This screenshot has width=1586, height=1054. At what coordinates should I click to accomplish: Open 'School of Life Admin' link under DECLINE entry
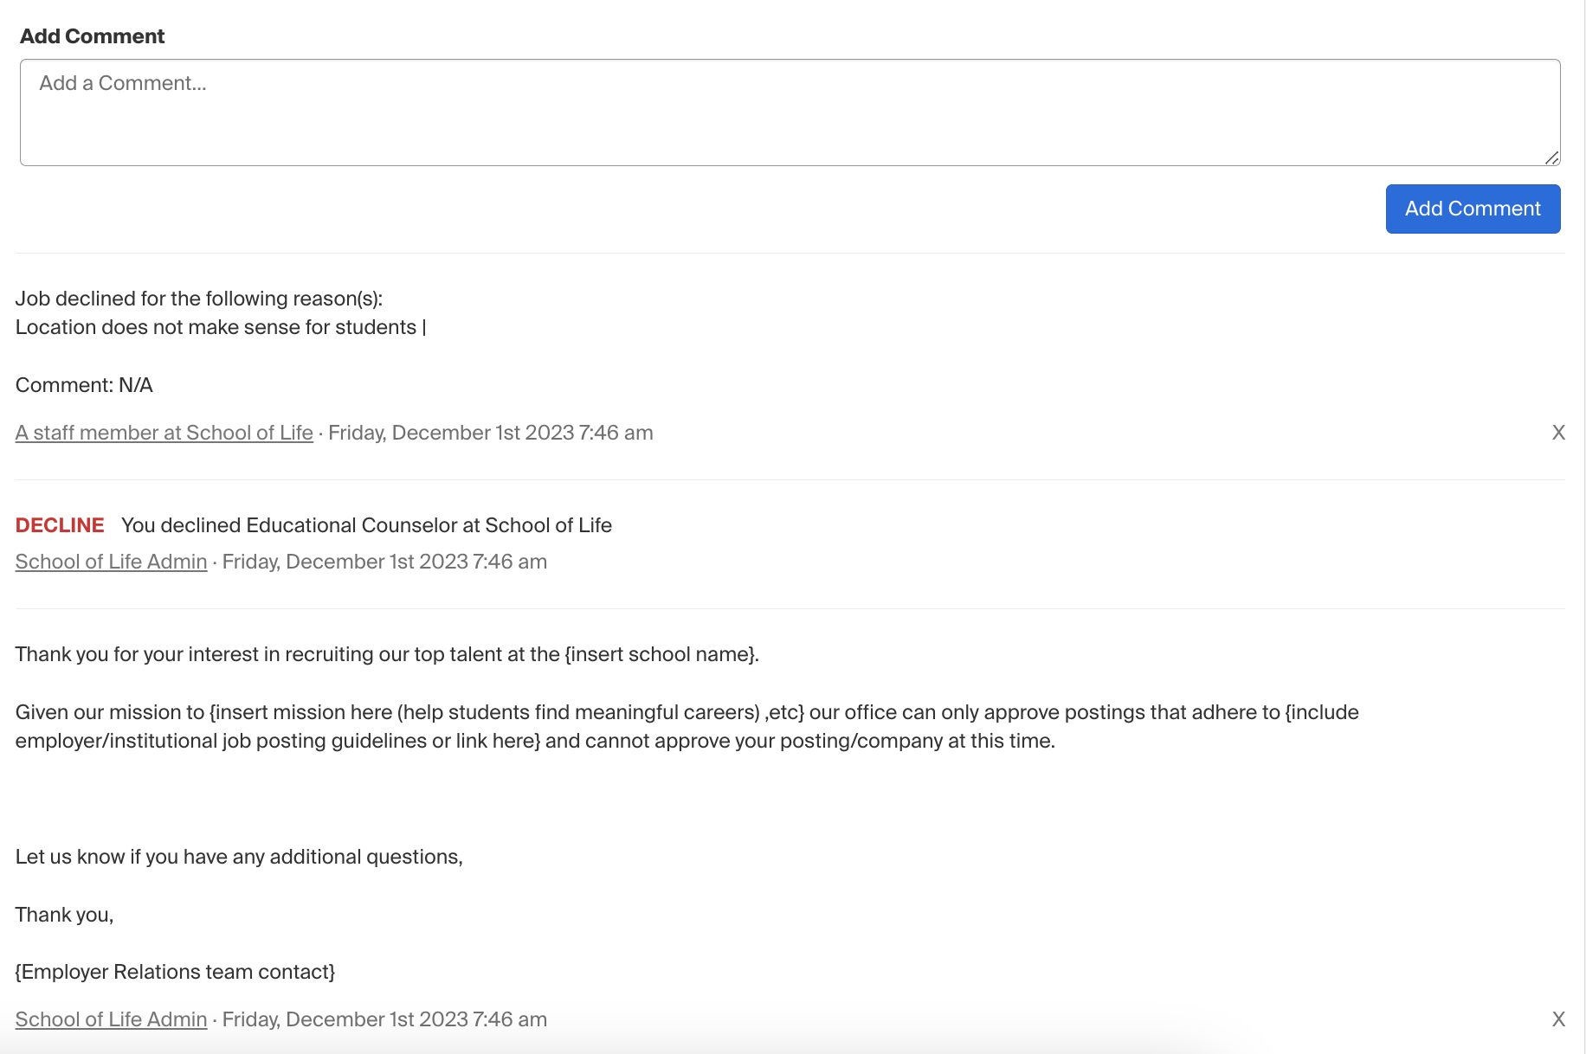tap(110, 561)
